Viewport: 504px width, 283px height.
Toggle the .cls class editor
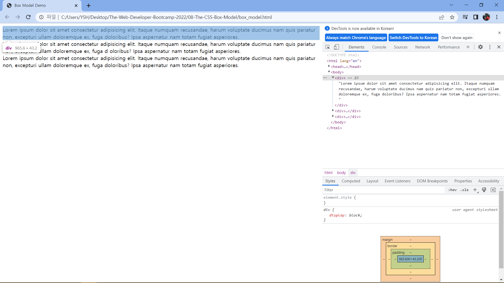(464, 190)
